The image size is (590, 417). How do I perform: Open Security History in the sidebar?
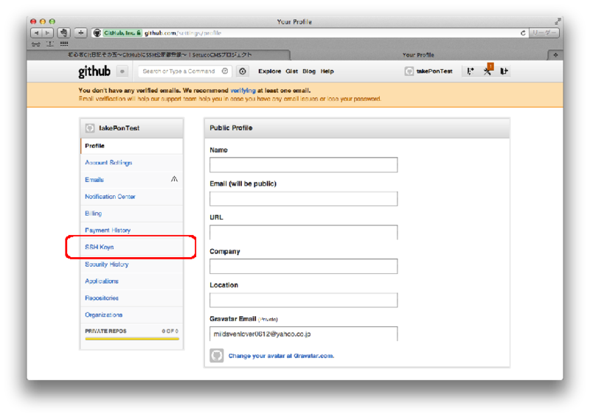coord(132,264)
